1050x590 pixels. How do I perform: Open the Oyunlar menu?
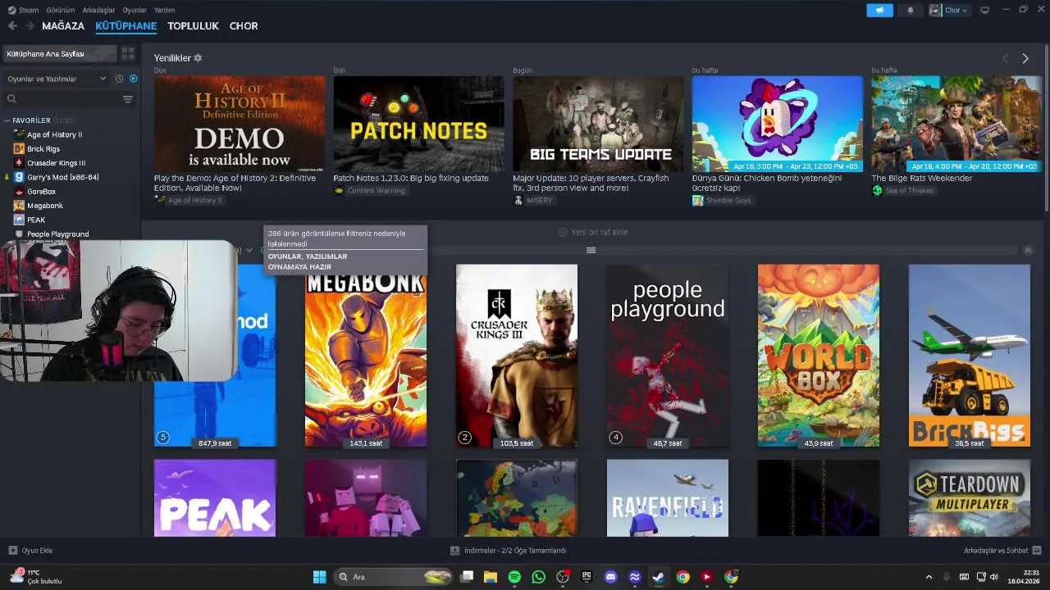point(135,10)
